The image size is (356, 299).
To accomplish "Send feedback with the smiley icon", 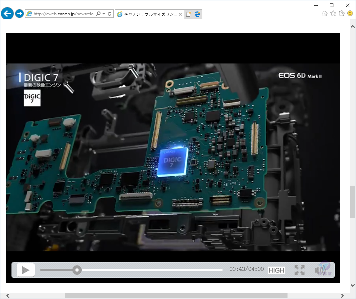I will click(350, 14).
